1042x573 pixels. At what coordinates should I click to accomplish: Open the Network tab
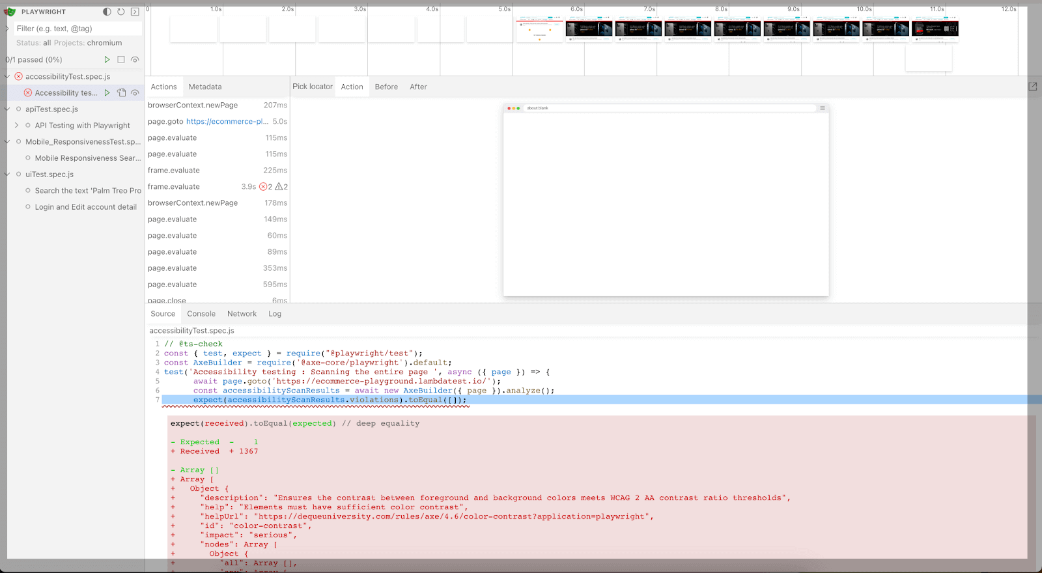[242, 314]
